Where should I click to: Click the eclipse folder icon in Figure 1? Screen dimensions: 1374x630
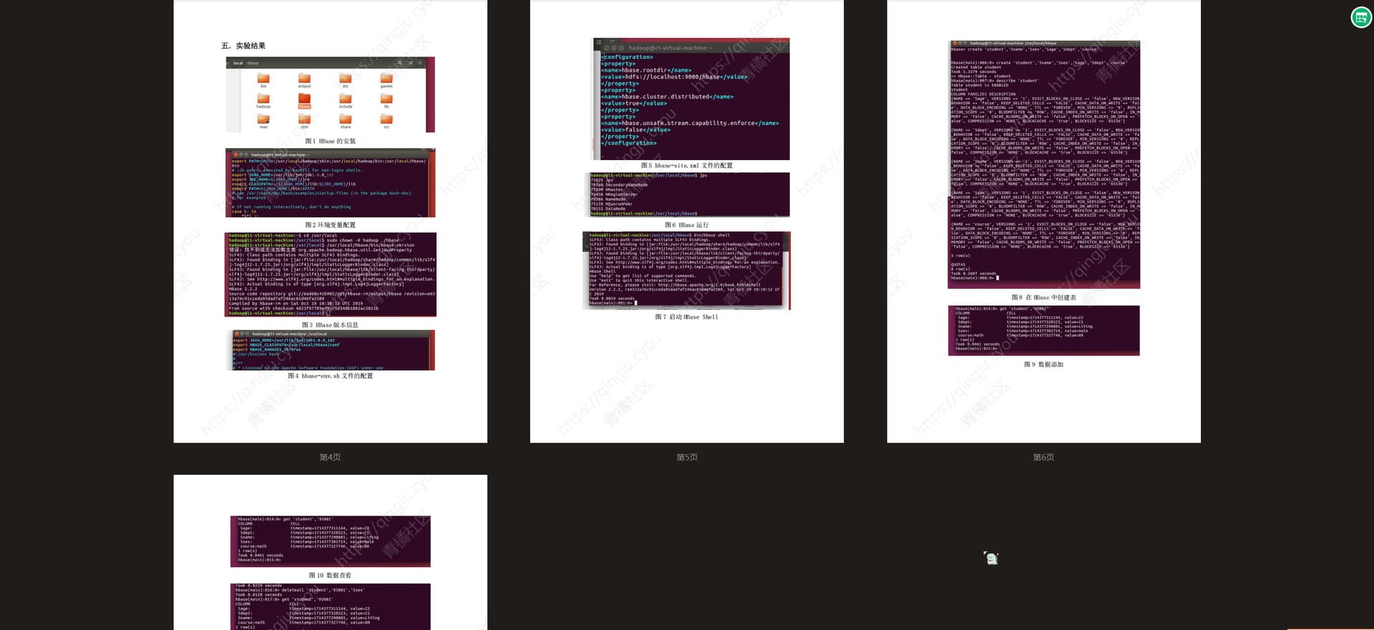coord(304,79)
